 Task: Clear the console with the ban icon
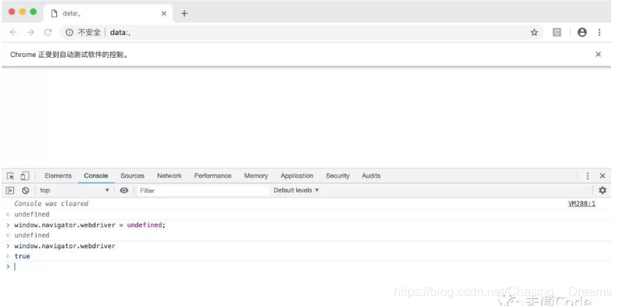pyautogui.click(x=25, y=190)
